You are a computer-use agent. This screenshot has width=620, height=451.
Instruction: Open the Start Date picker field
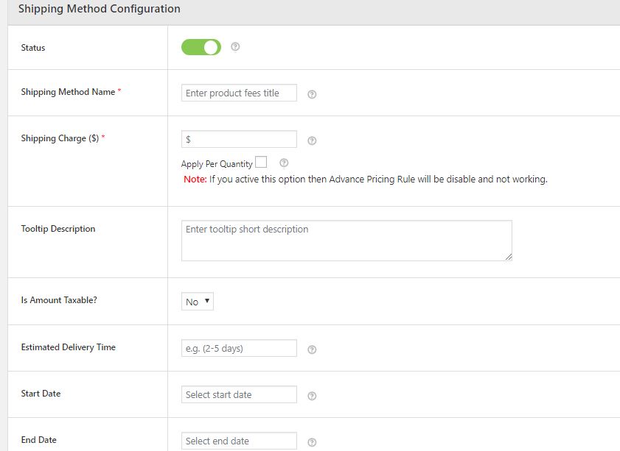click(239, 394)
